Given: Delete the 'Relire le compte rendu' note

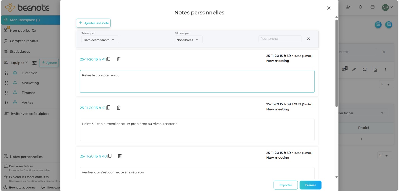Looking at the screenshot, I should point(119,59).
